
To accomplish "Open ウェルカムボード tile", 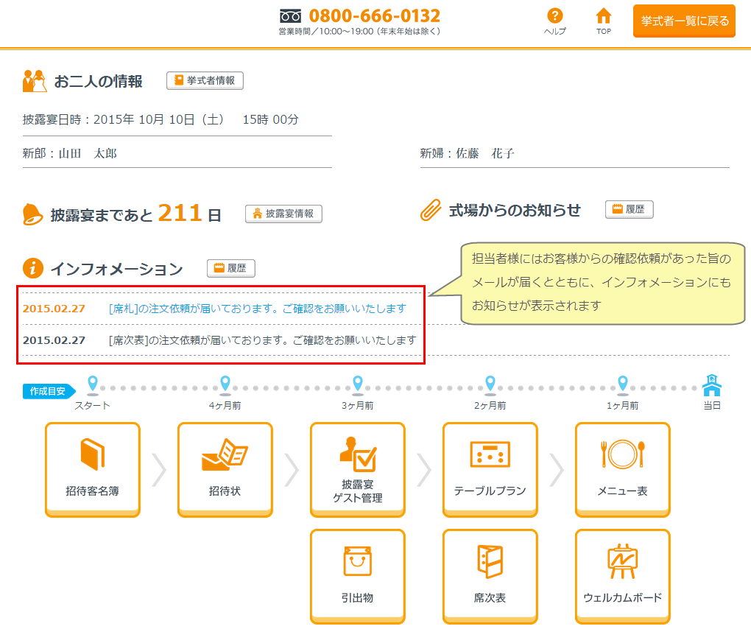I will pyautogui.click(x=622, y=576).
